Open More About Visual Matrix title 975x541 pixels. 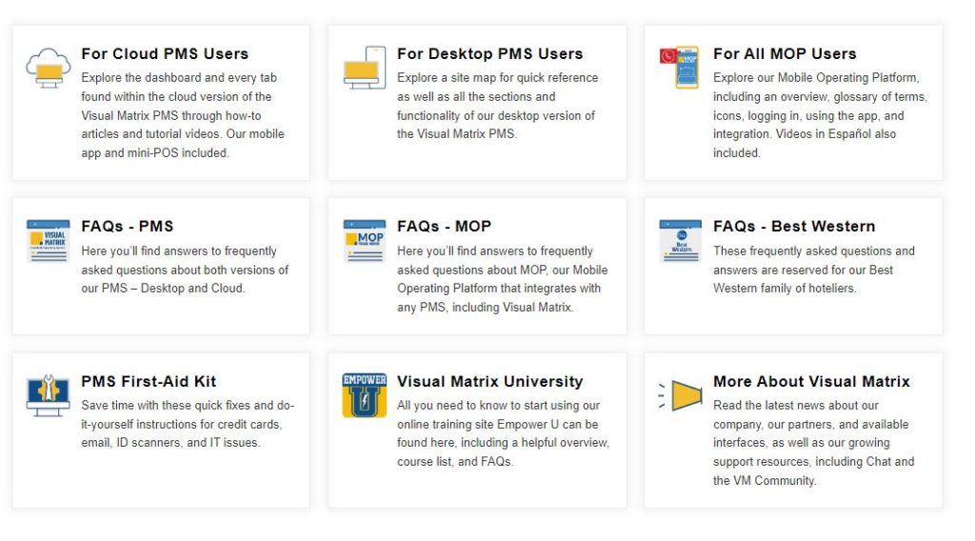pos(811,382)
